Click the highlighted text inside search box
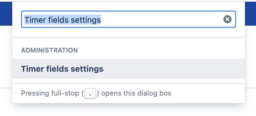The image size is (256, 116). (x=63, y=20)
